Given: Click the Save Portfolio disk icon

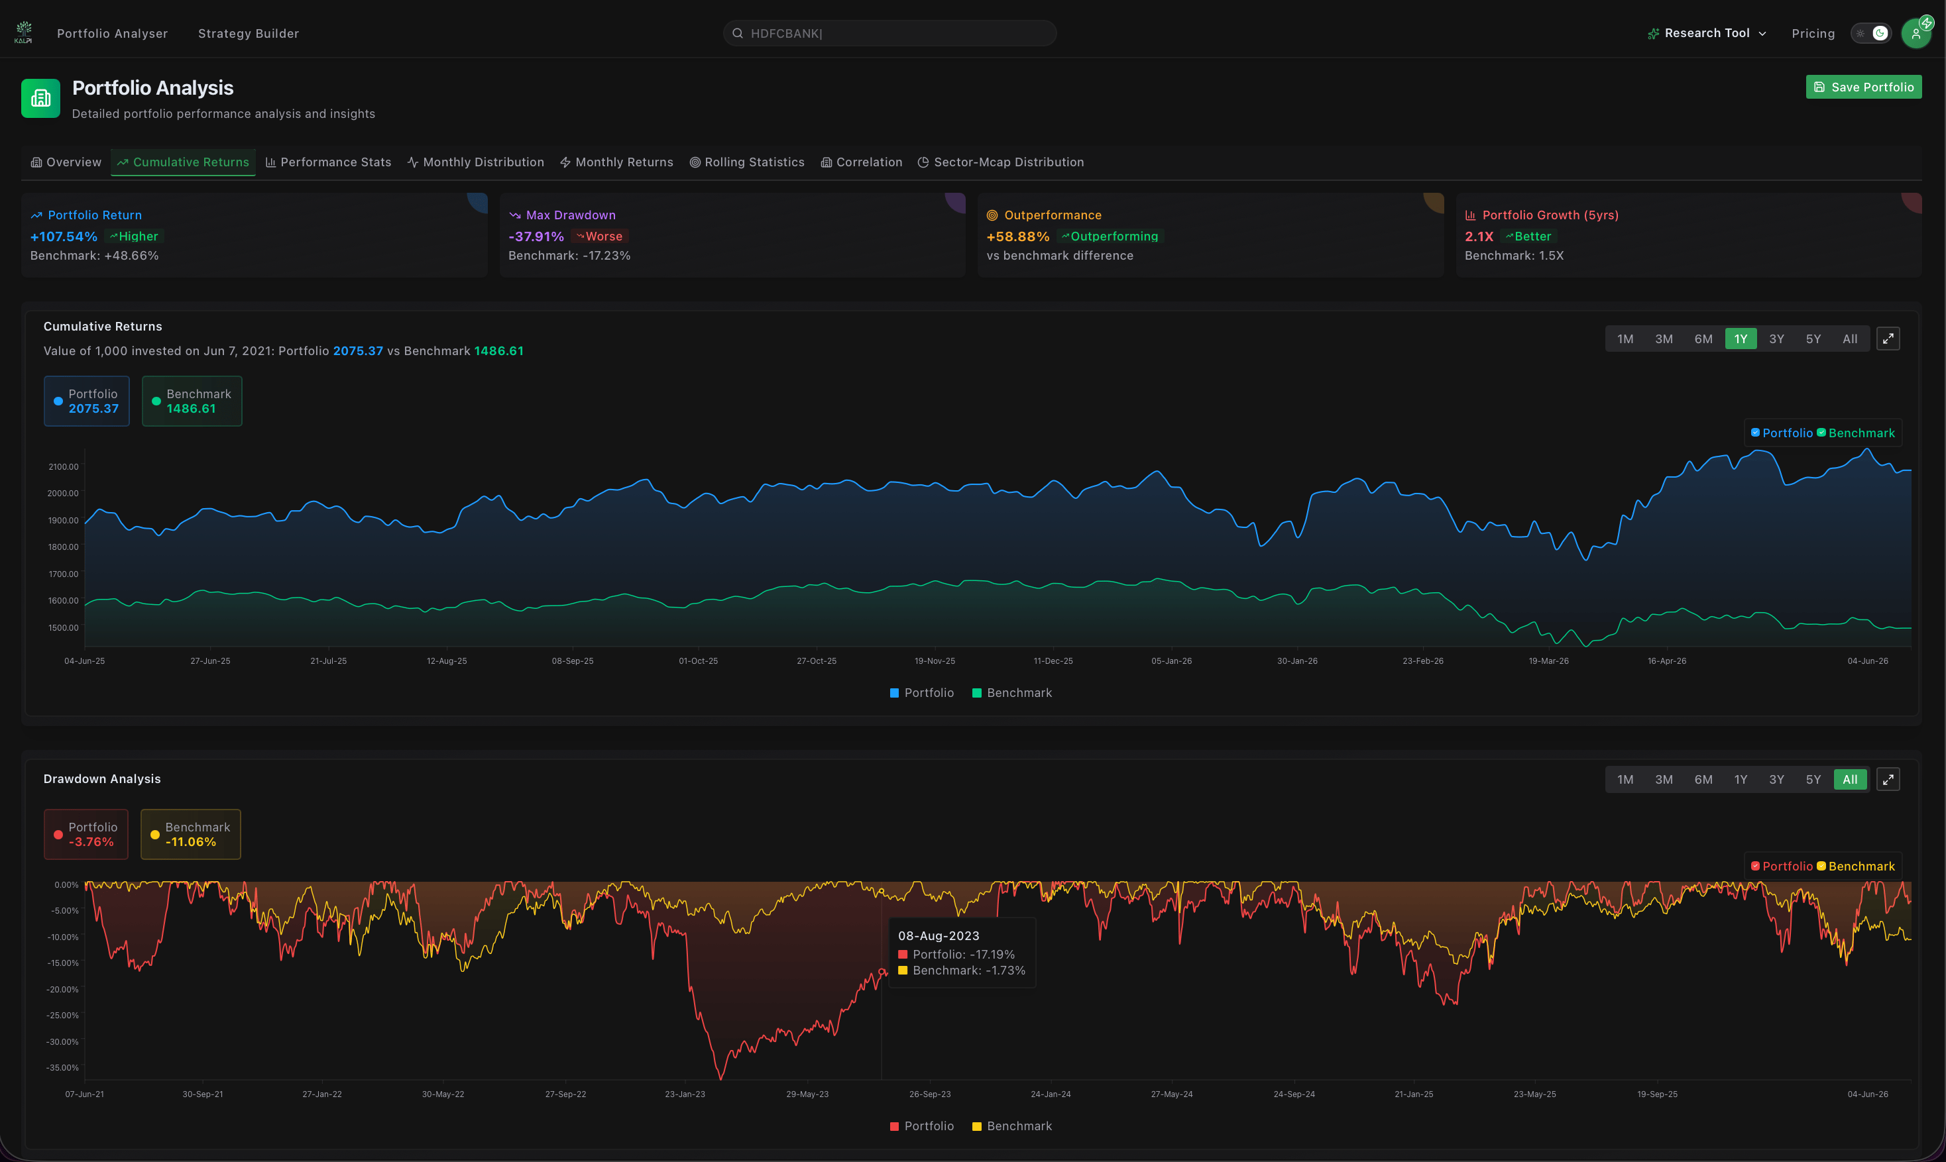Looking at the screenshot, I should [1819, 87].
